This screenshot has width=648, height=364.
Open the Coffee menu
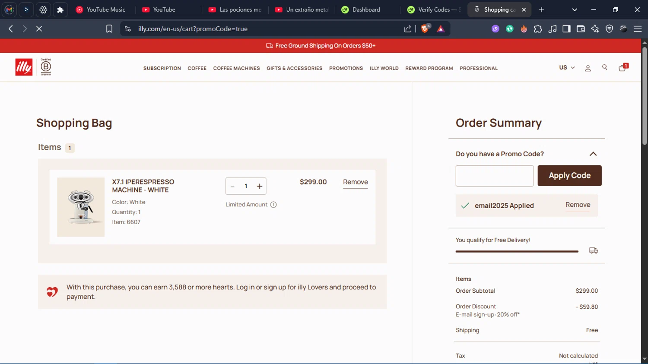coord(197,68)
